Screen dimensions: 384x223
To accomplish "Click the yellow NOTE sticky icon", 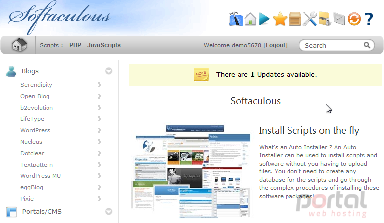I will (201, 74).
